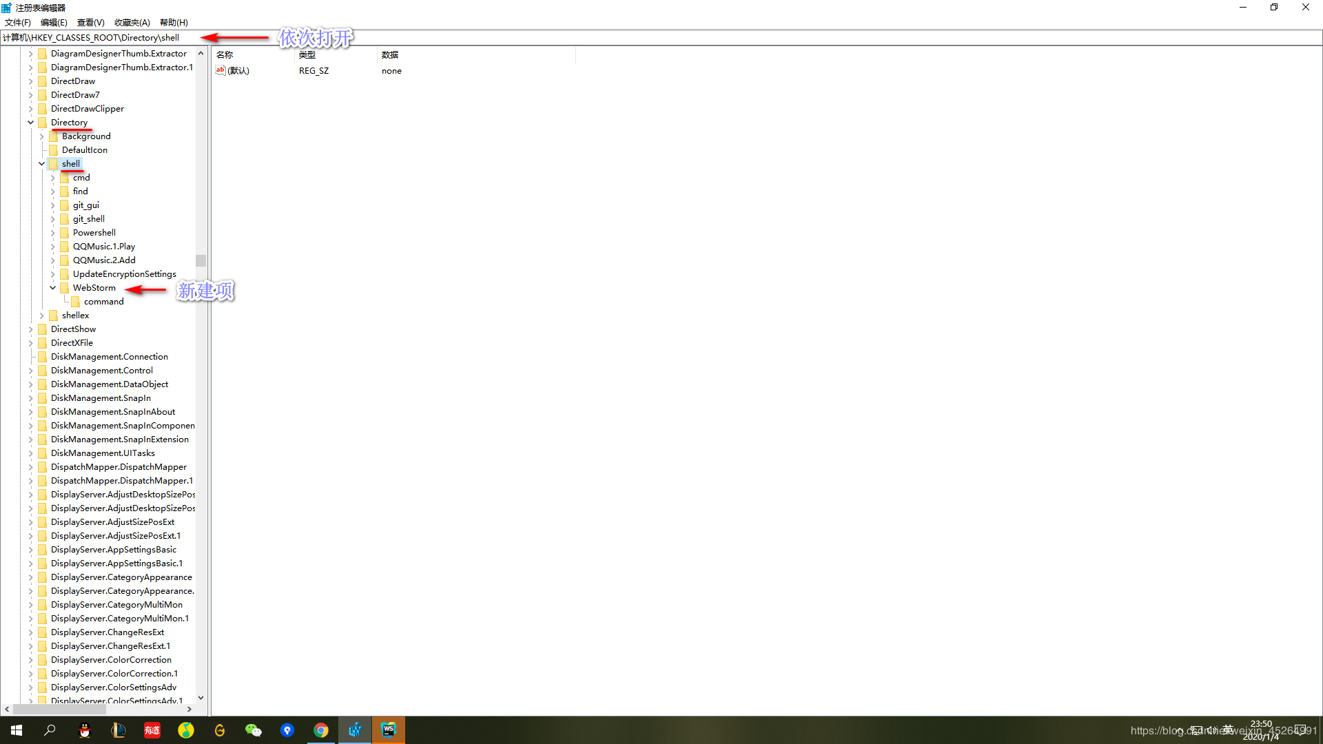
Task: Click the taskbar search magnifier icon
Action: (50, 730)
